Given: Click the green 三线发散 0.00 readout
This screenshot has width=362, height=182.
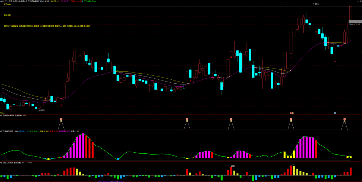Looking at the screenshot, I should tap(90, 1).
